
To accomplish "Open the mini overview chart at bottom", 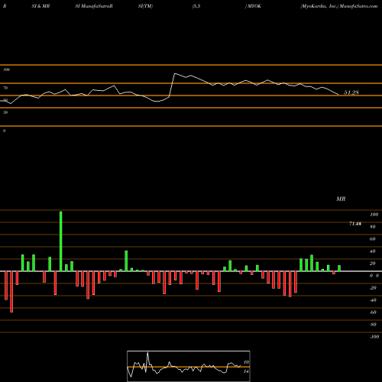I will [x=189, y=366].
